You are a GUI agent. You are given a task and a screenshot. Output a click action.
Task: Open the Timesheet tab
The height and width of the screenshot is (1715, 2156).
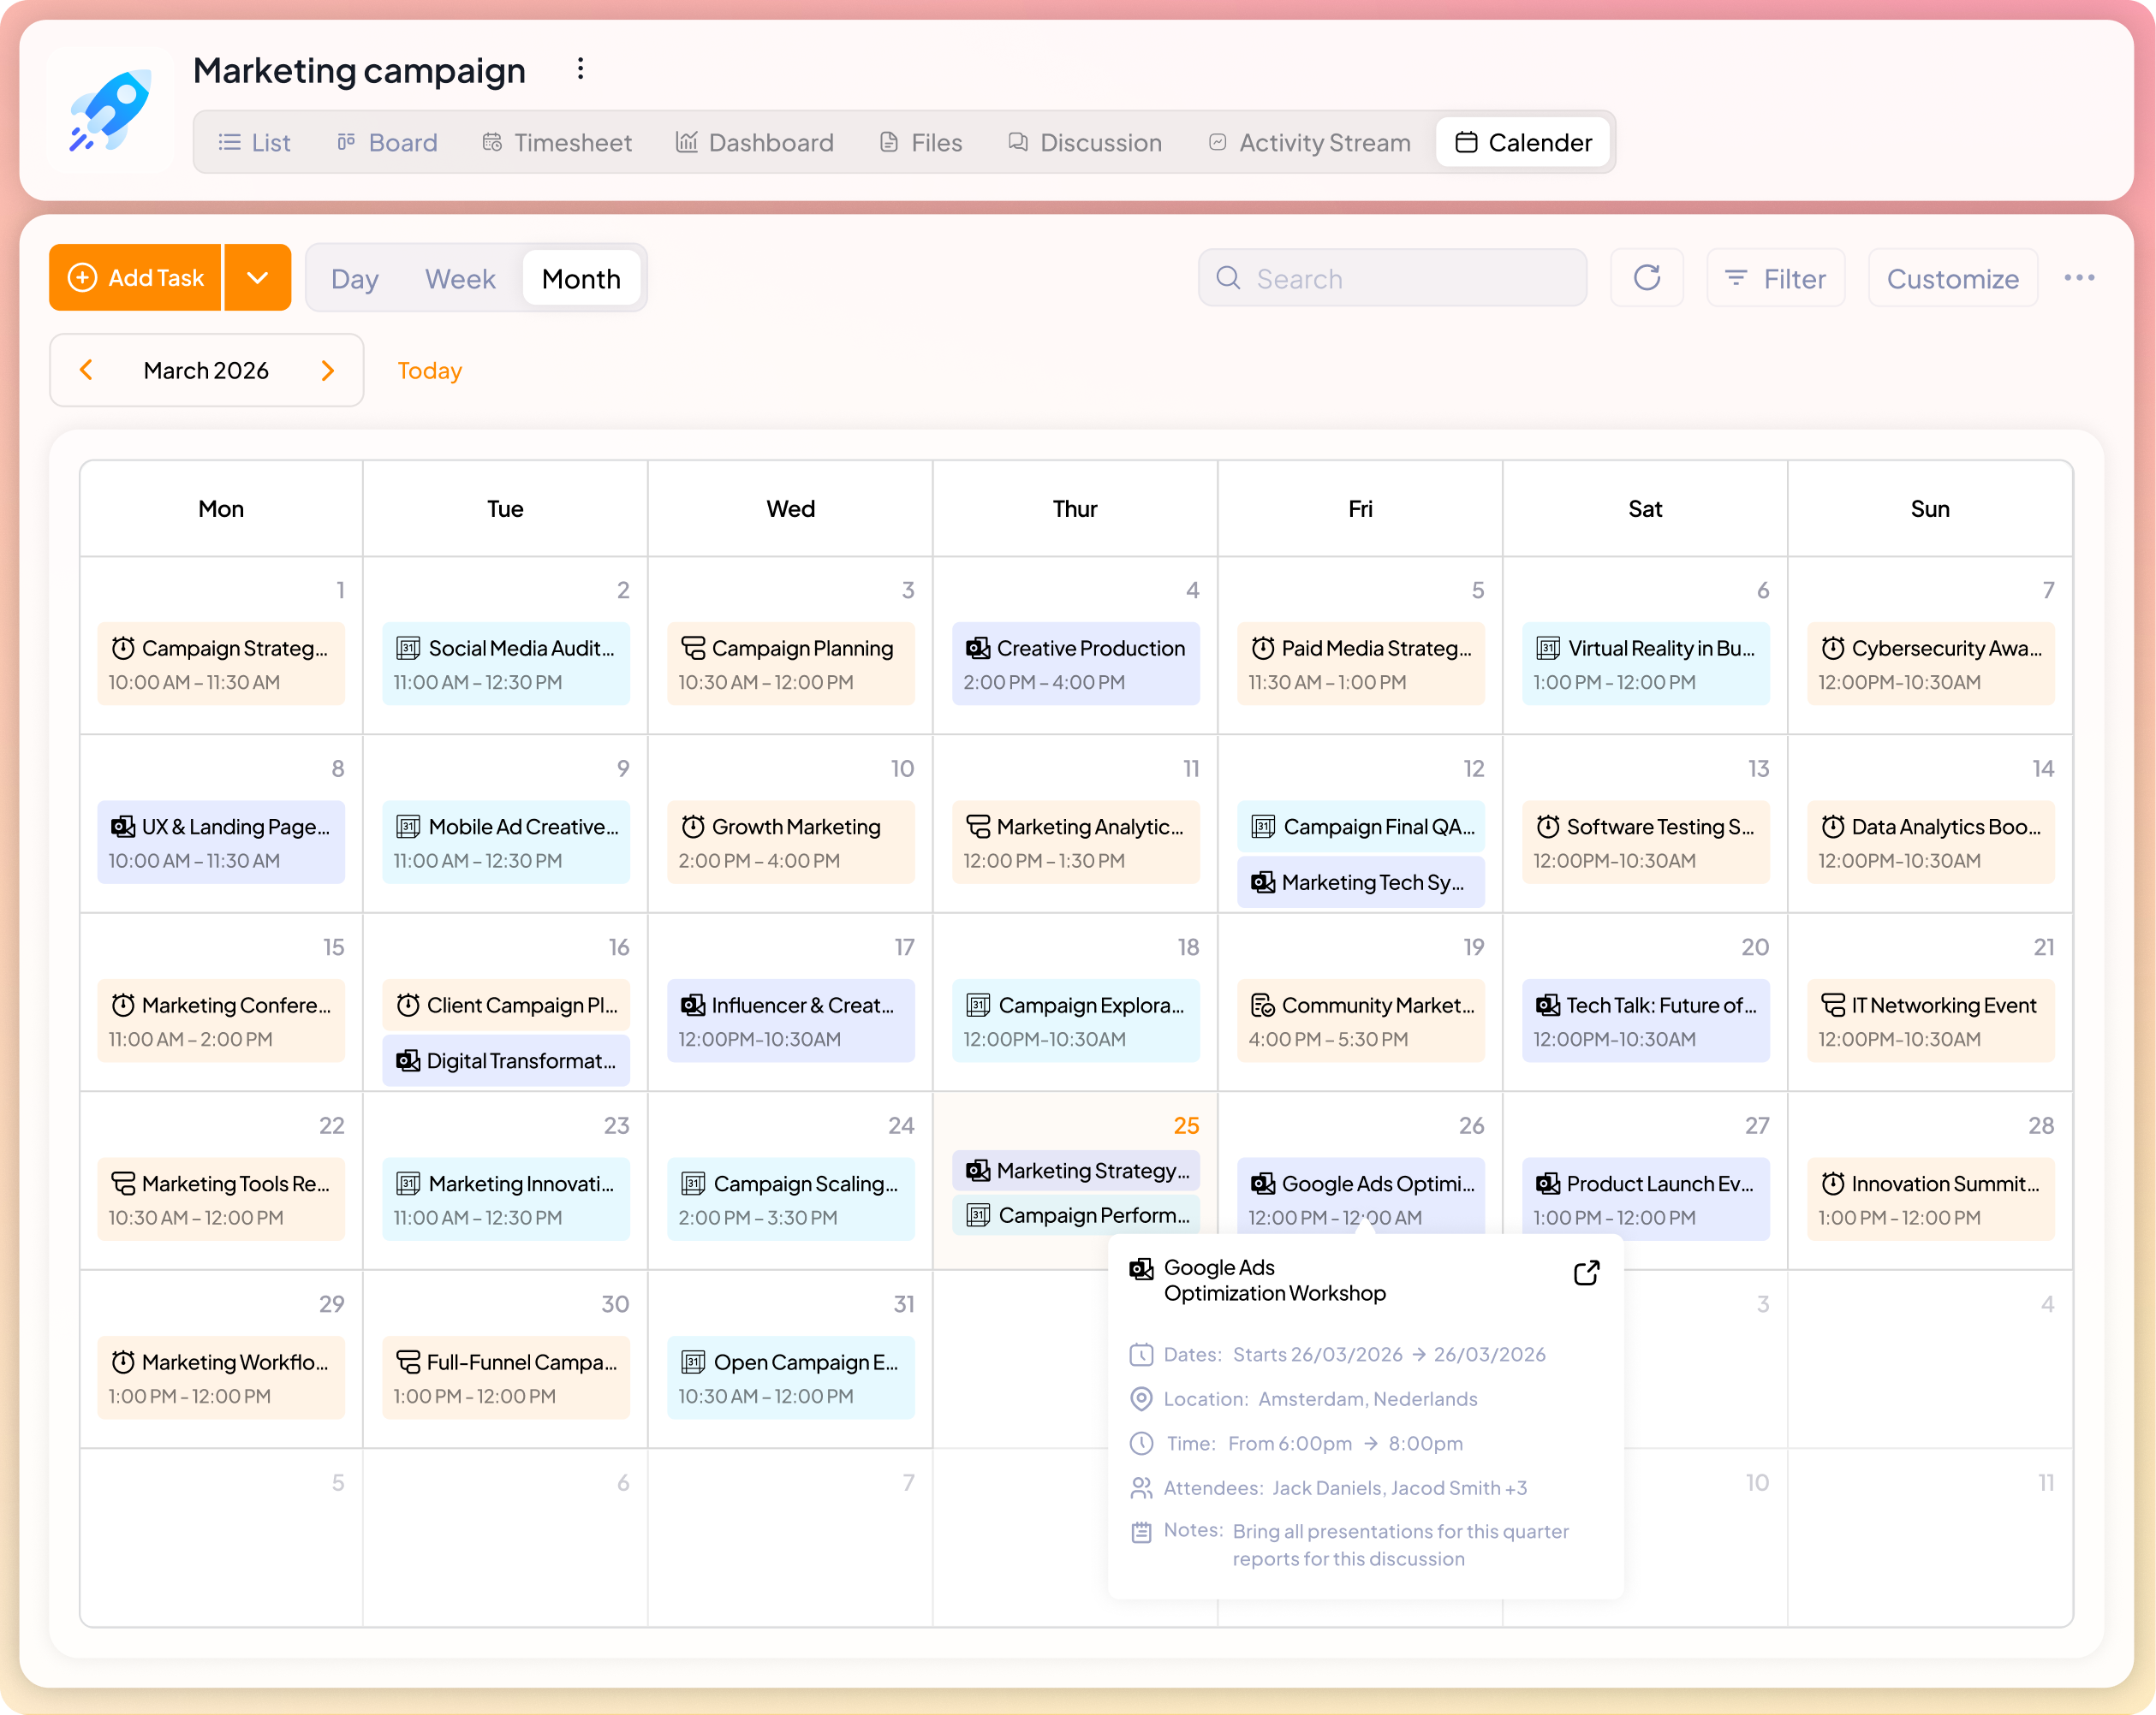coord(557,142)
